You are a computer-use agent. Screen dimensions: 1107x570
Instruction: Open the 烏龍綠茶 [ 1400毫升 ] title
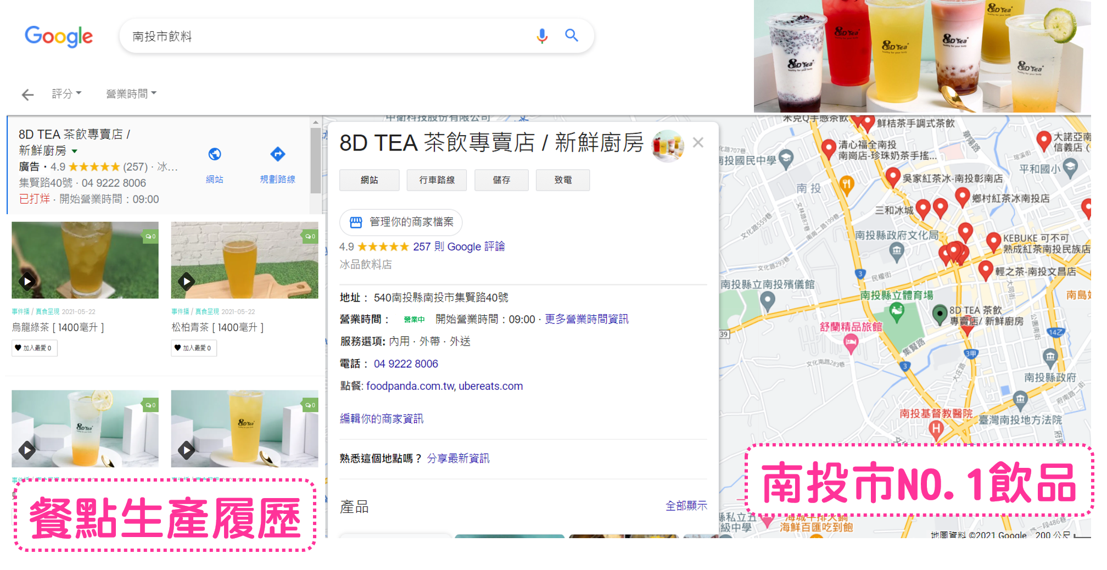pos(58,328)
